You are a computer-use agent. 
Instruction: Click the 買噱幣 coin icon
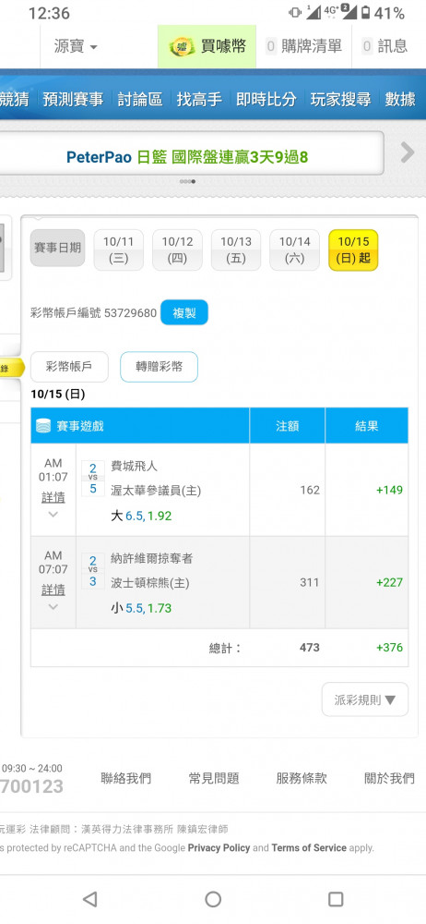point(182,46)
